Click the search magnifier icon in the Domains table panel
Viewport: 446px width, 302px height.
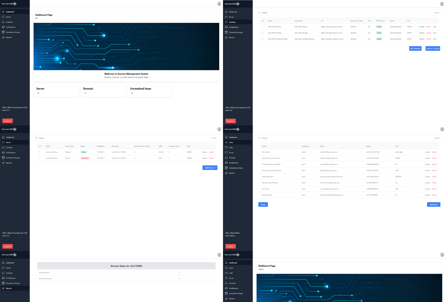(259, 13)
